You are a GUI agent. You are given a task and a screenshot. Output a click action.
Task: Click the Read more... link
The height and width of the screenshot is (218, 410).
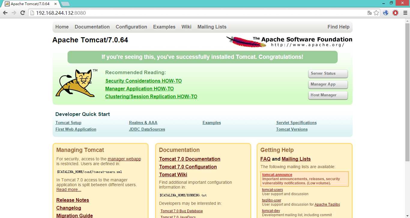69,189
